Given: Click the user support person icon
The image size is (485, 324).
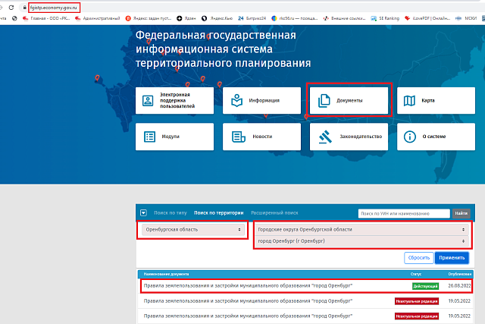Looking at the screenshot, I should point(148,100).
